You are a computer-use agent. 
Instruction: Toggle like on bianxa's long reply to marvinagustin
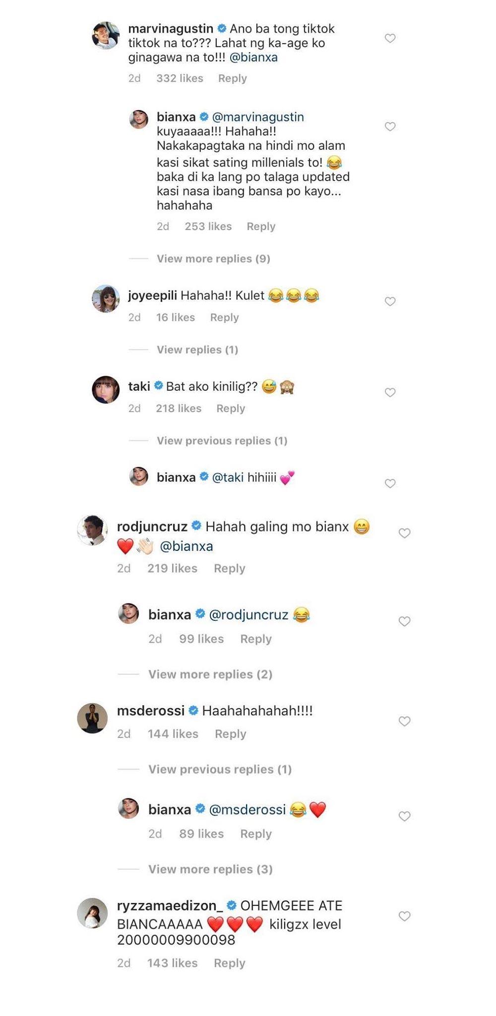pos(390,126)
